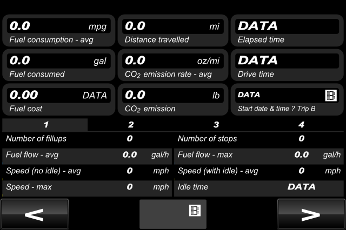Switch to tab 2
Viewport: 346px width, 230px height.
pos(131,125)
